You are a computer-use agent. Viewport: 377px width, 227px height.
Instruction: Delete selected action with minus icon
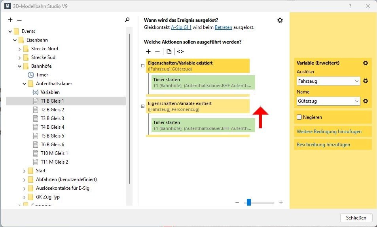point(157,52)
